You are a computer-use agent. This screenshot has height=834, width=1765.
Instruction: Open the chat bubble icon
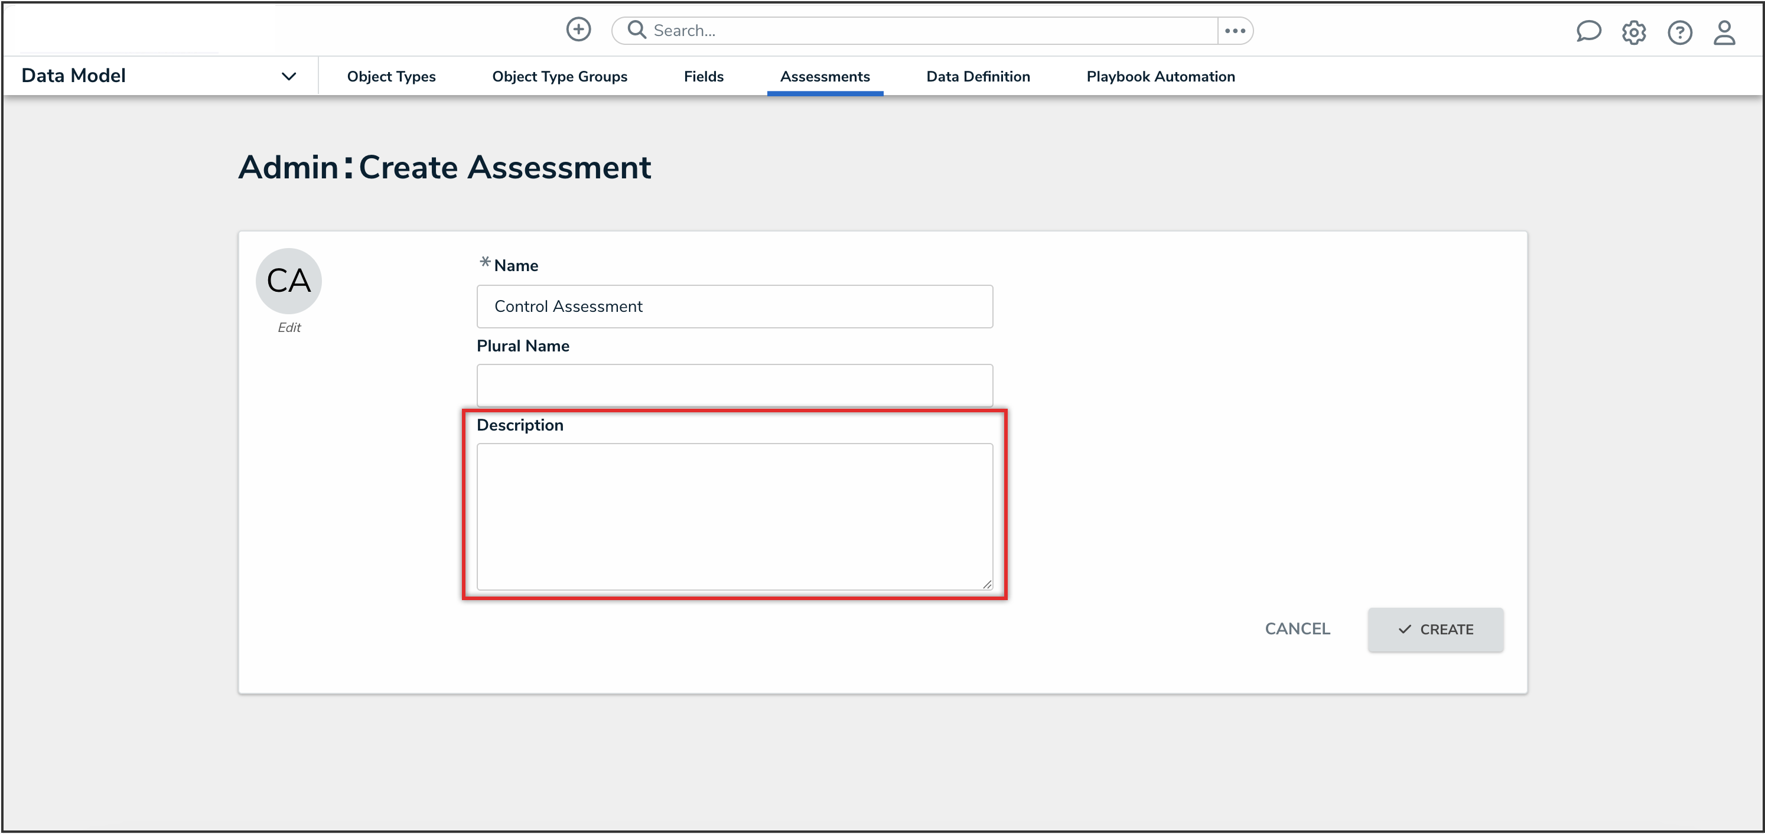coord(1588,31)
